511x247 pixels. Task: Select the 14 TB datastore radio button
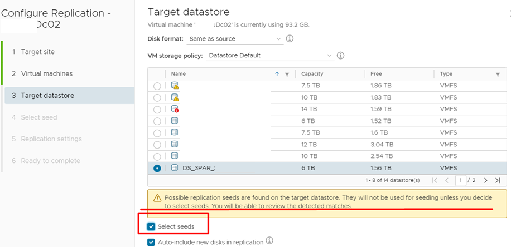[157, 110]
